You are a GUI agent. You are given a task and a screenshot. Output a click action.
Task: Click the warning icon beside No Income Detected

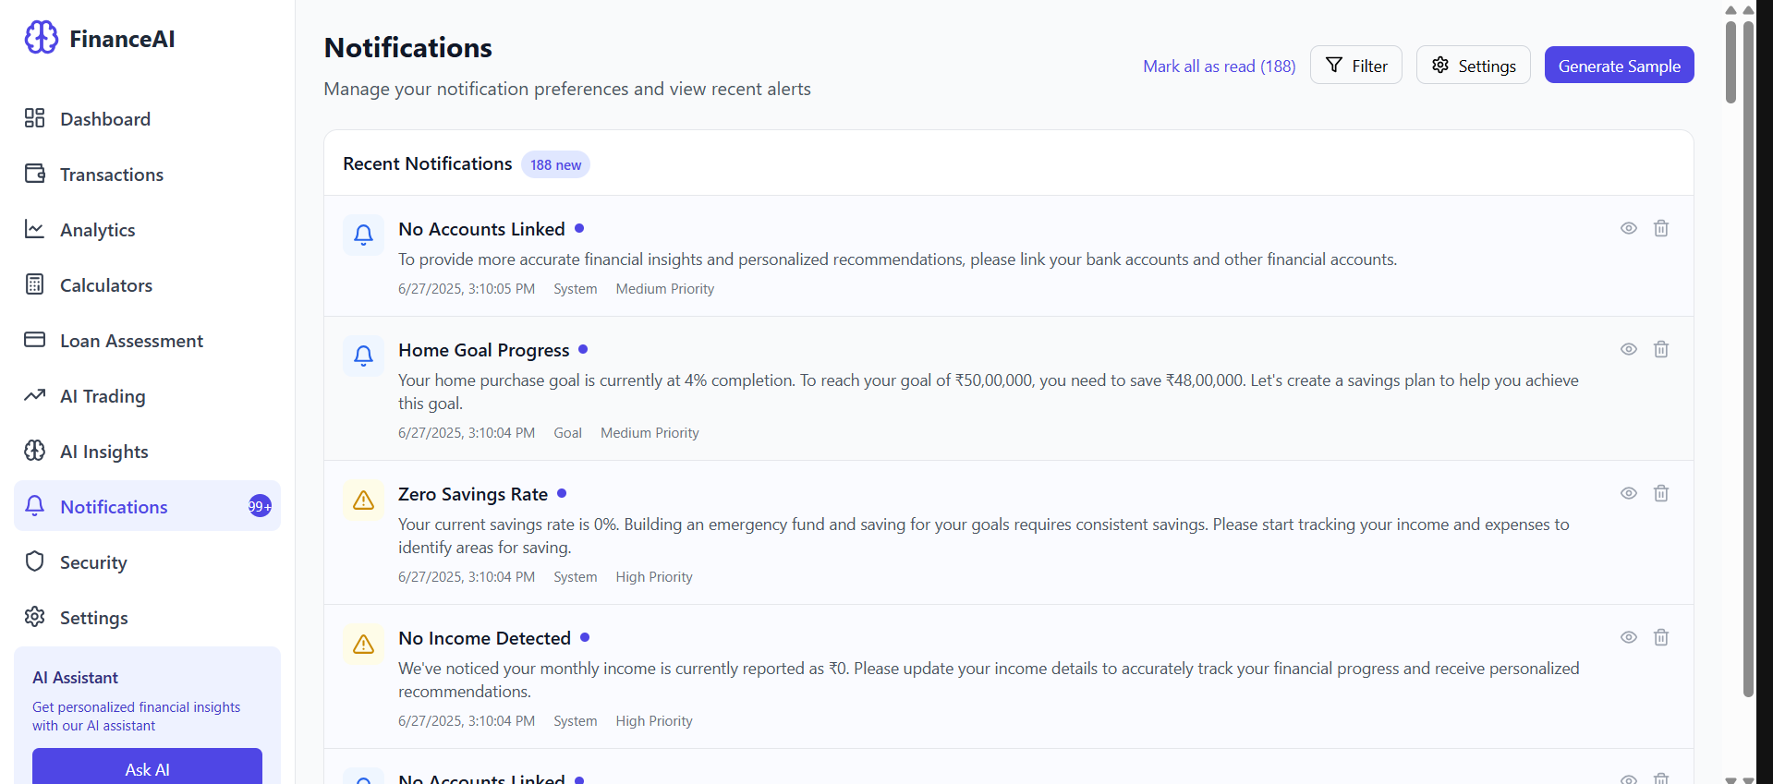coord(363,644)
